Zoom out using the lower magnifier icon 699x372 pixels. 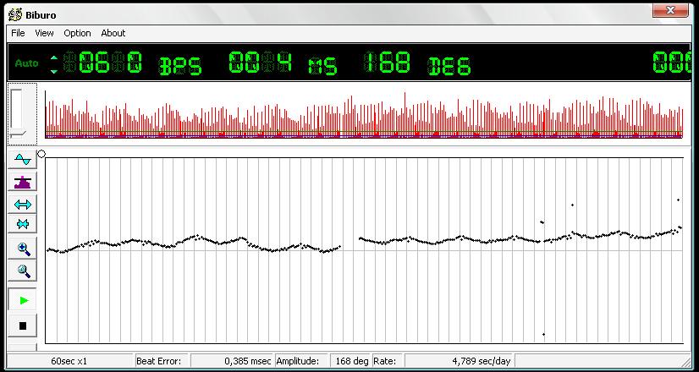click(23, 271)
